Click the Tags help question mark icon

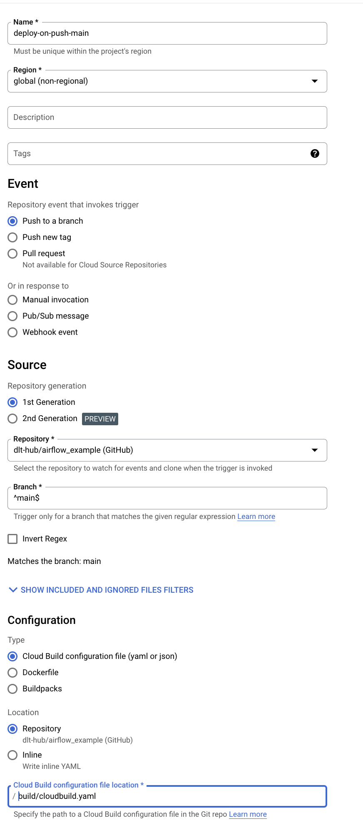[x=315, y=154]
